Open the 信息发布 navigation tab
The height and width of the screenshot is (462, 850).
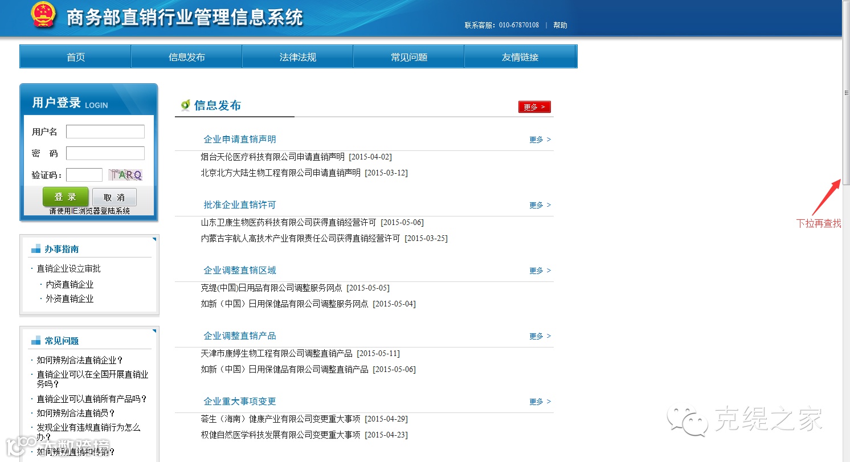pos(187,57)
